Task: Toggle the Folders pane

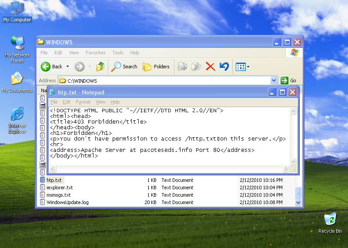Action: [156, 67]
